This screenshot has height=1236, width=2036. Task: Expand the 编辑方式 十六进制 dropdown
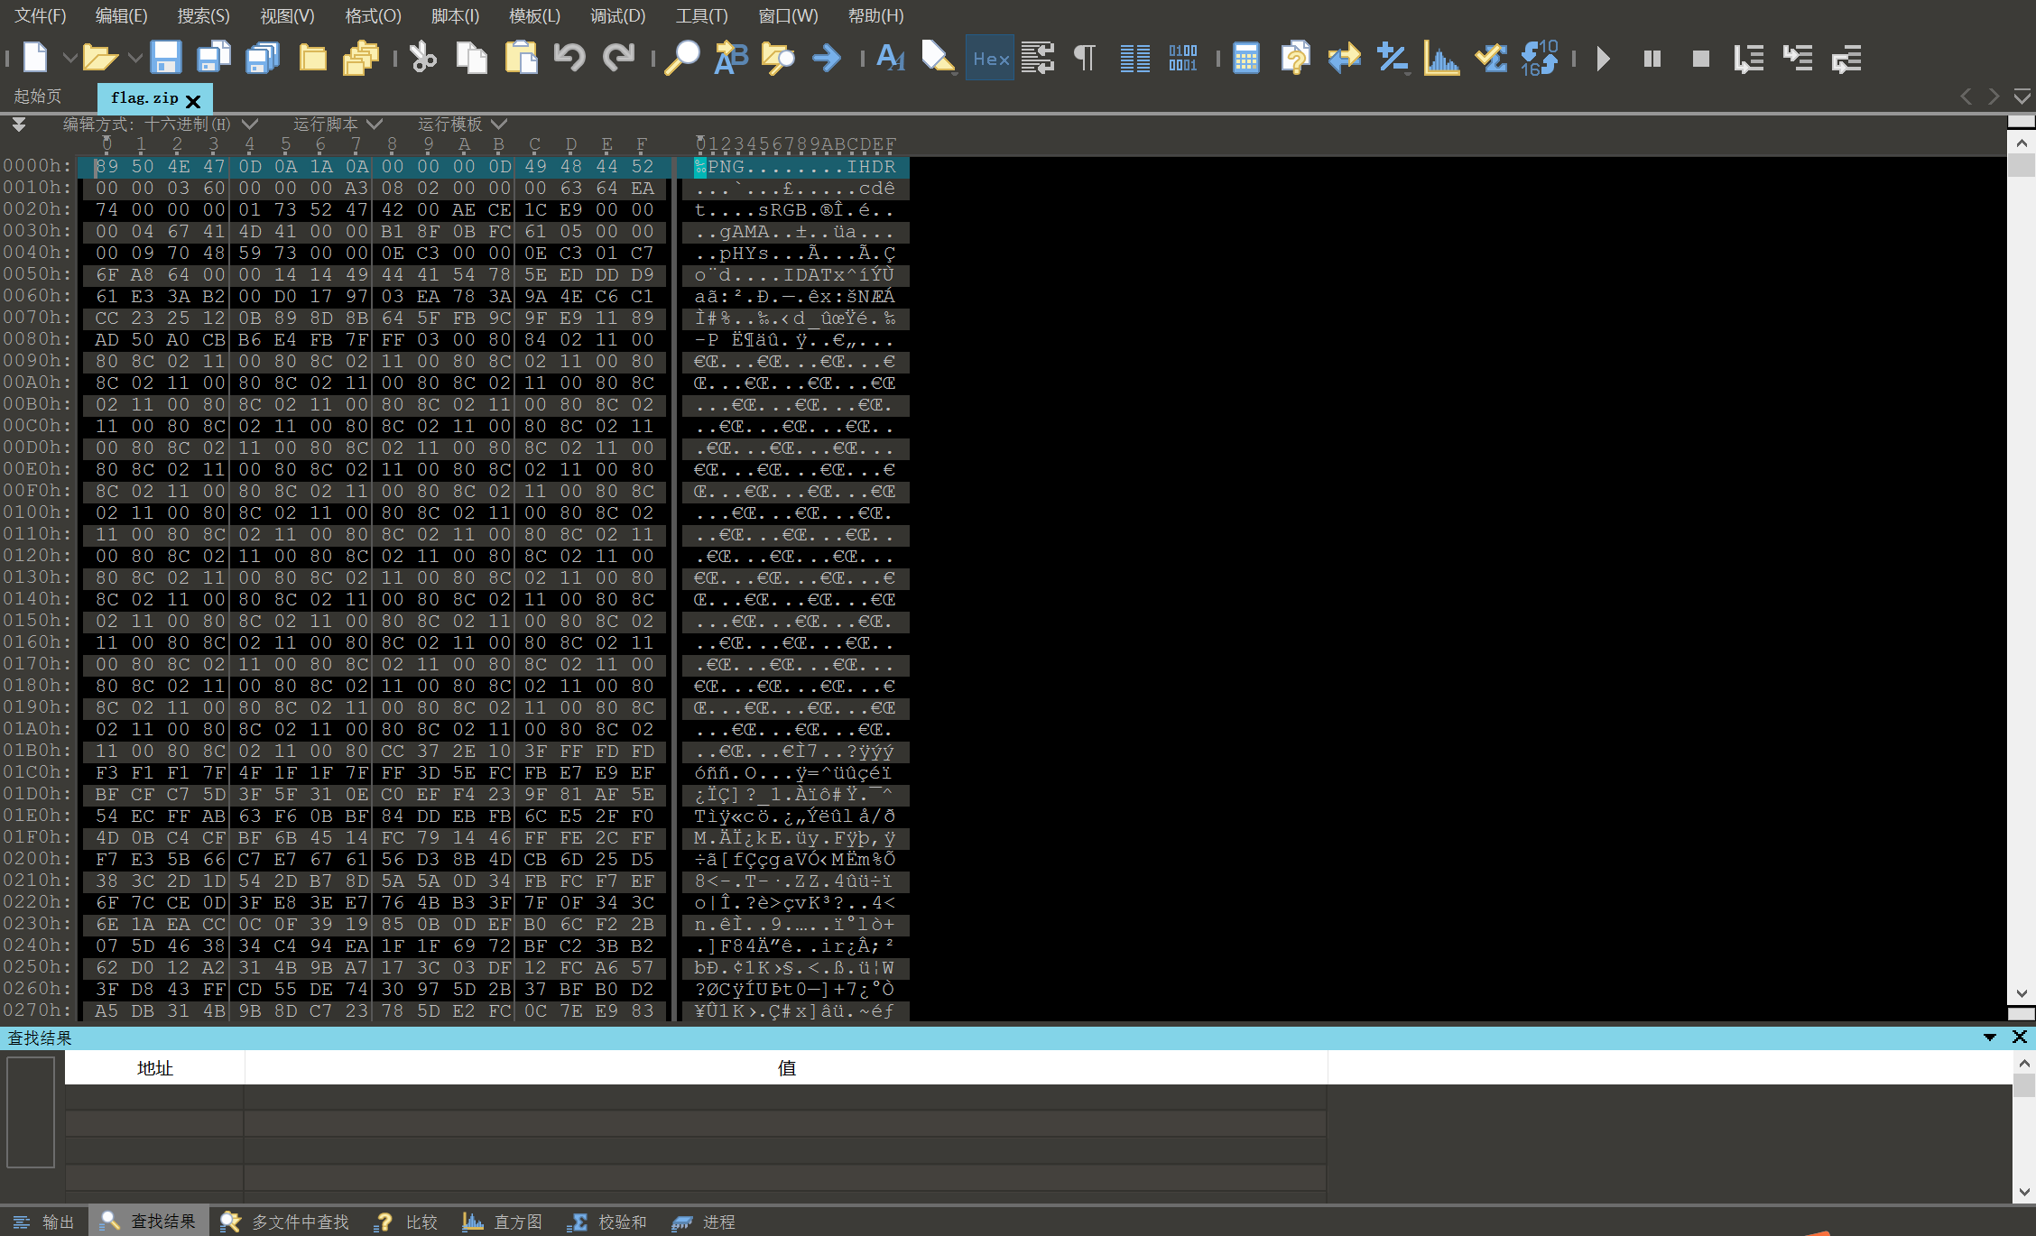coord(250,124)
